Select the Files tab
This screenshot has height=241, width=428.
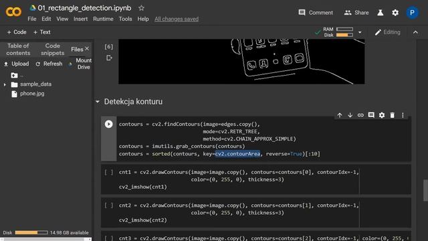tap(77, 50)
